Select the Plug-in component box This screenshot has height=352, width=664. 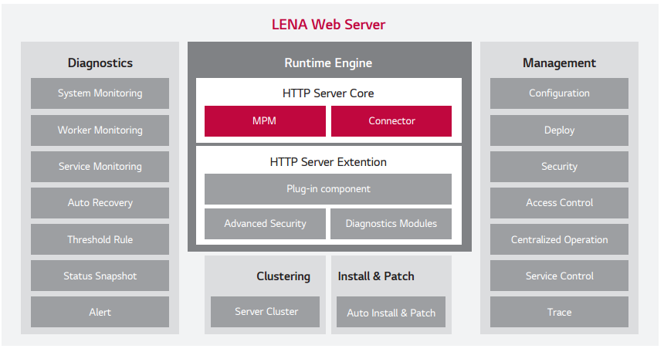pyautogui.click(x=328, y=189)
